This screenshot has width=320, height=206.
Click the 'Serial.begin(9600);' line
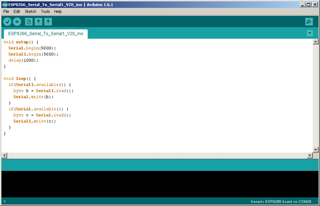pyautogui.click(x=32, y=48)
